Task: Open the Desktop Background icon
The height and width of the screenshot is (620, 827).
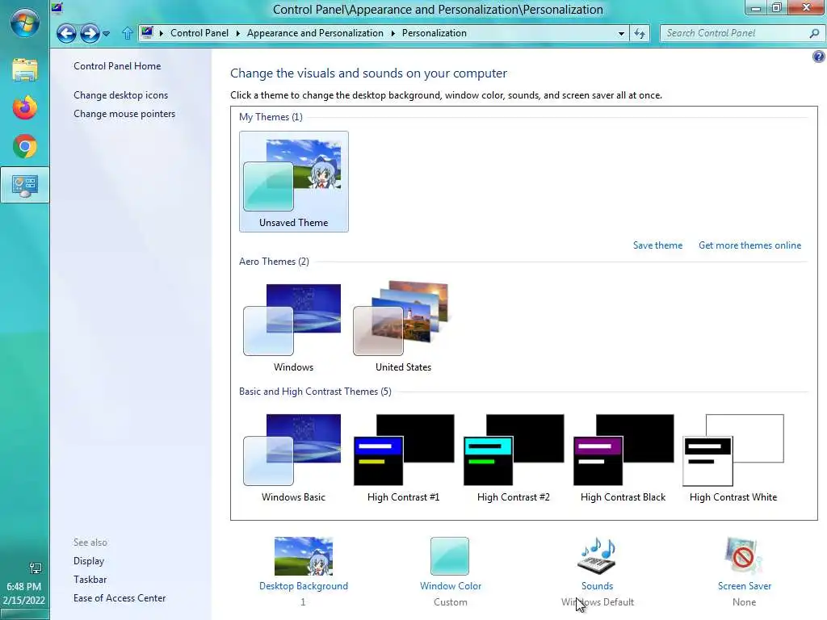Action: pyautogui.click(x=304, y=556)
